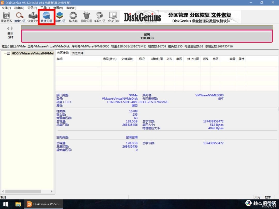Click the 就绪 status bar text

click(x=3, y=197)
